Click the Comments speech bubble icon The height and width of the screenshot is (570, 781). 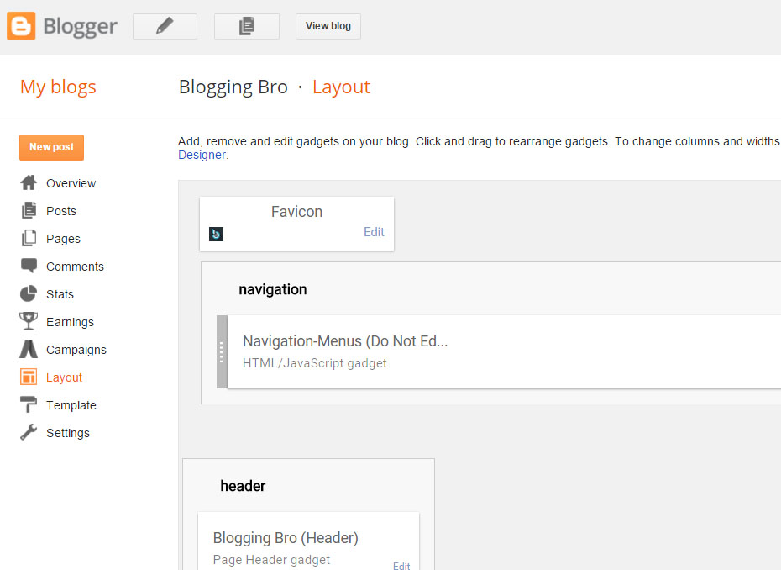tap(29, 266)
